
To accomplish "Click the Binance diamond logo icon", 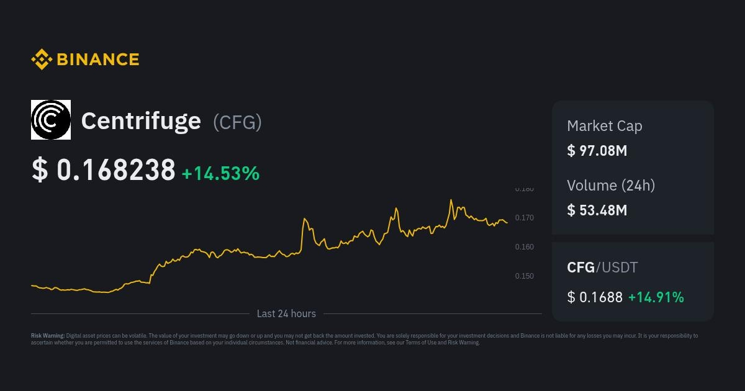I will pyautogui.click(x=42, y=60).
